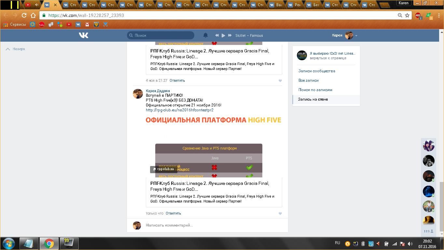Skip to next track in VK player
Screen dimensions: 444x250
230,35
